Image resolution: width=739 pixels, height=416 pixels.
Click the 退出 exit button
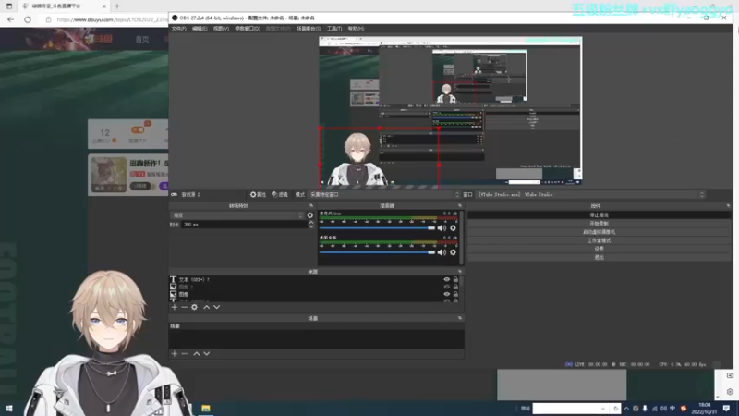(599, 257)
